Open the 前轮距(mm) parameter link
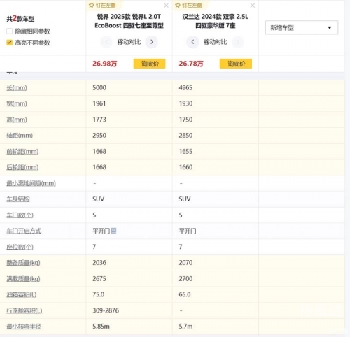This screenshot has height=337, width=350. pyautogui.click(x=22, y=152)
